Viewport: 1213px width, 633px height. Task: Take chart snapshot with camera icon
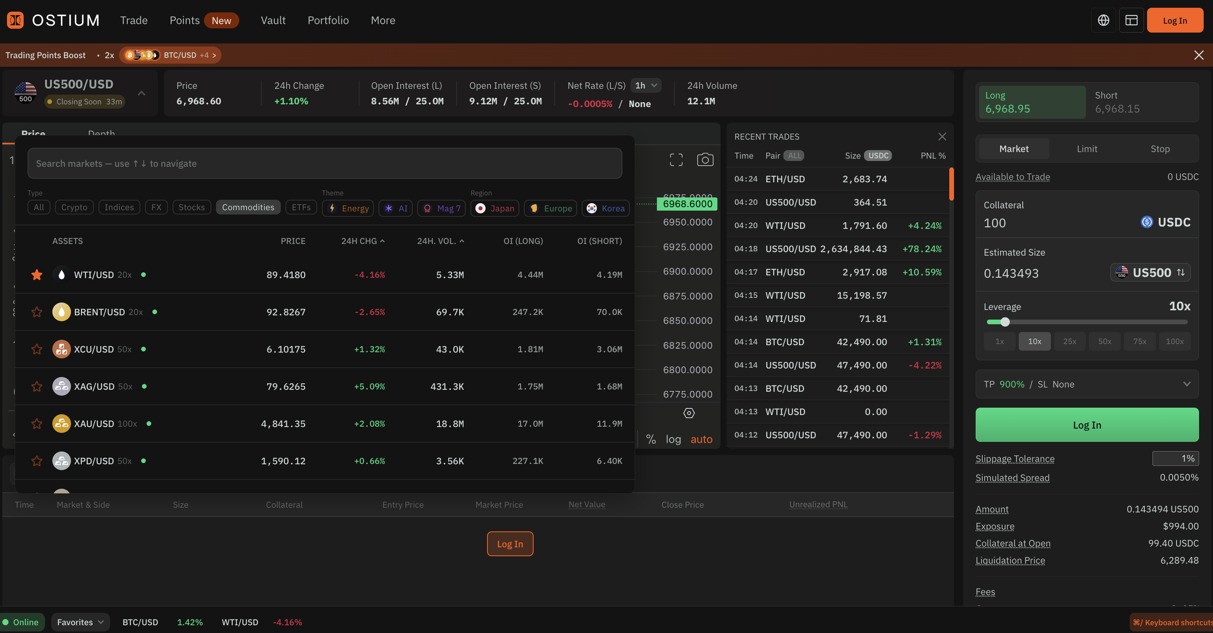pyautogui.click(x=705, y=160)
